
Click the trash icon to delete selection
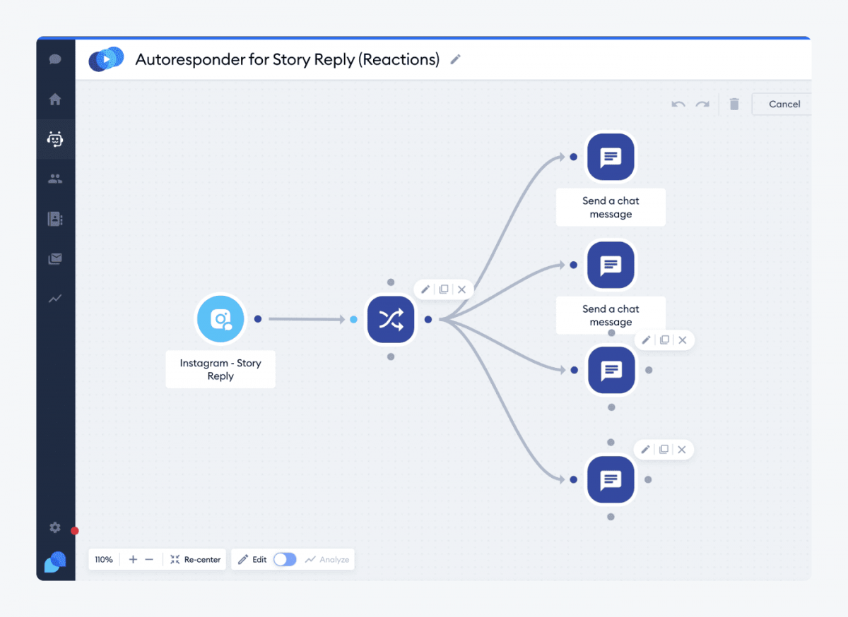(x=734, y=104)
